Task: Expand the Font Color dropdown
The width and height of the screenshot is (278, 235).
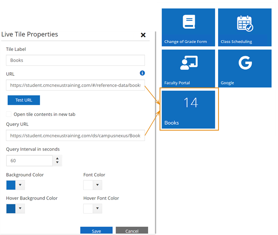Action: pos(97,185)
